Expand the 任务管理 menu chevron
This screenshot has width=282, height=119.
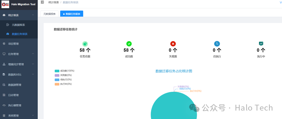(x=33, y=54)
